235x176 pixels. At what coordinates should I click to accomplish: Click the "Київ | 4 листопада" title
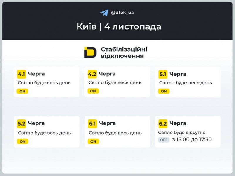(x=119, y=27)
